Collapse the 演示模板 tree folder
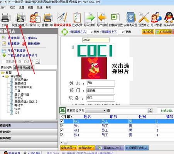 tap(3, 76)
